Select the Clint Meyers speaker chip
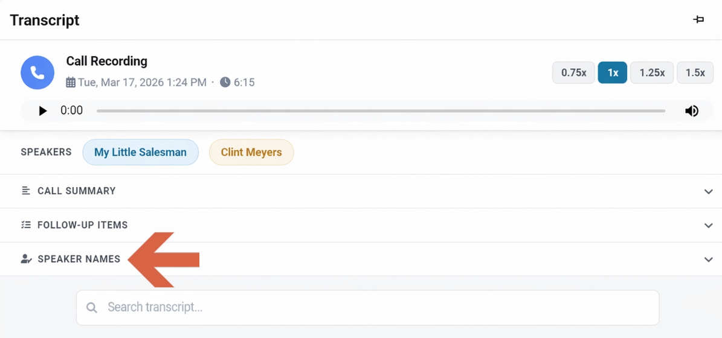This screenshot has width=722, height=338. point(251,152)
